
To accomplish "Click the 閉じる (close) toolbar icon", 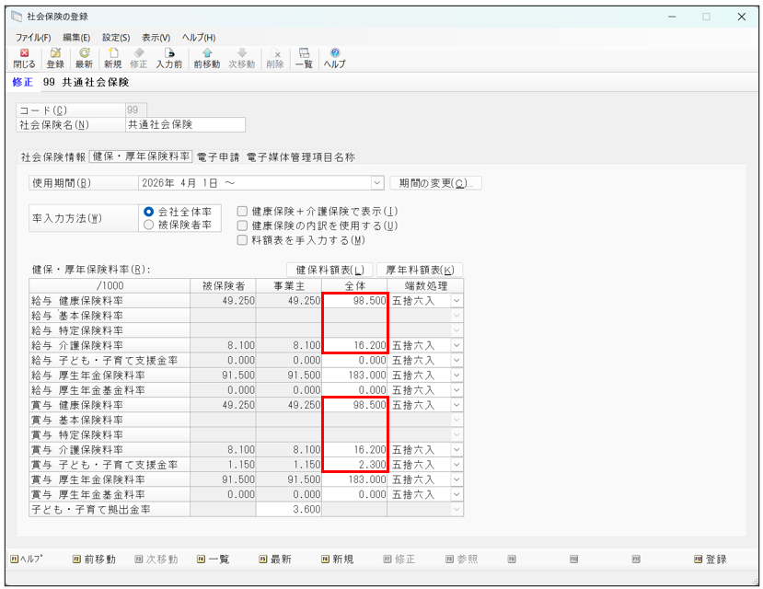I will tap(24, 59).
